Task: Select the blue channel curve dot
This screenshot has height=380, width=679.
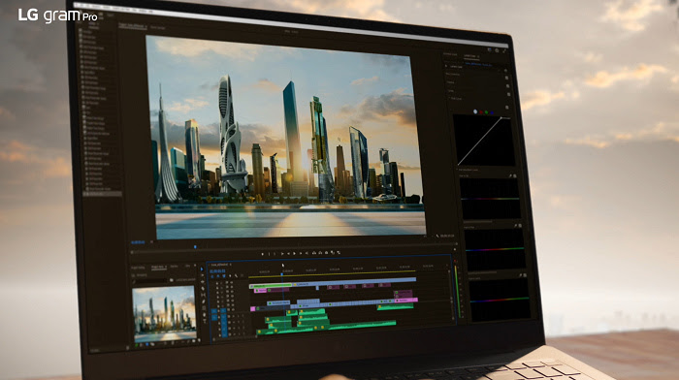Action: click(492, 112)
